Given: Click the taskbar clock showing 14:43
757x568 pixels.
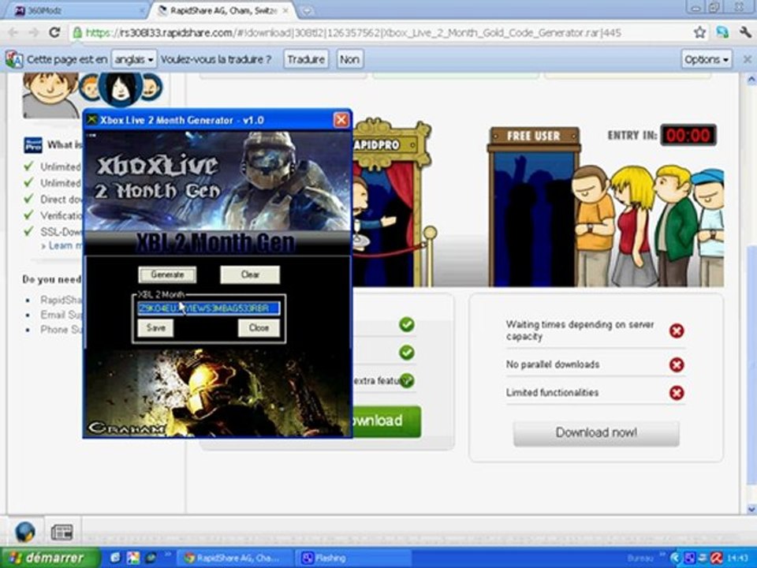Looking at the screenshot, I should pos(736,558).
